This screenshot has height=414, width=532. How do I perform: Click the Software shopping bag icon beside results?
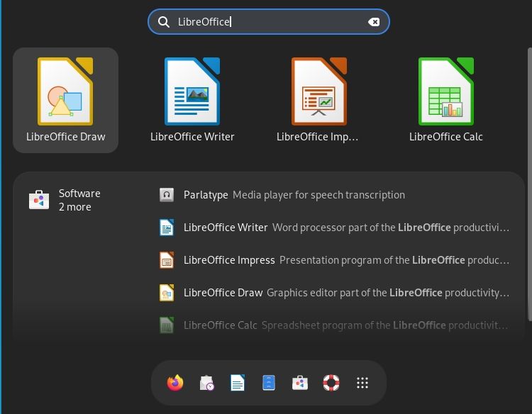[x=39, y=200]
